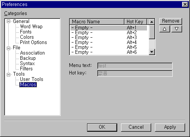
Task: Move macro down with triangle button
Action: tap(177, 29)
